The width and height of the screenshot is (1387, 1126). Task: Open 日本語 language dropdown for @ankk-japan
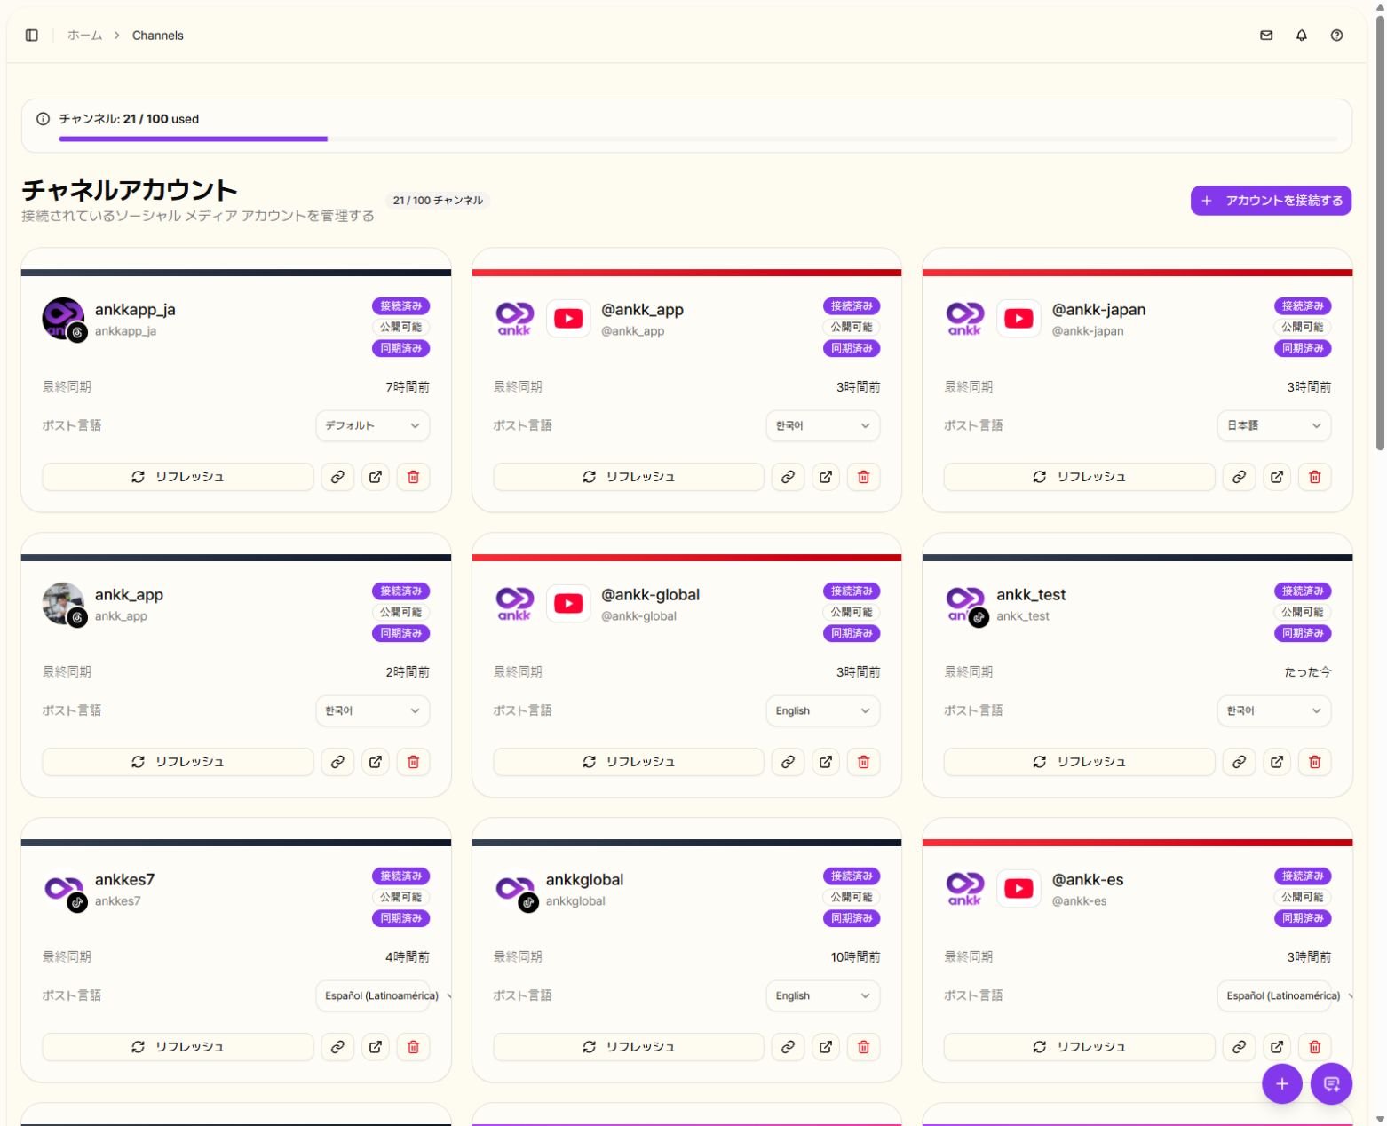[x=1274, y=426]
